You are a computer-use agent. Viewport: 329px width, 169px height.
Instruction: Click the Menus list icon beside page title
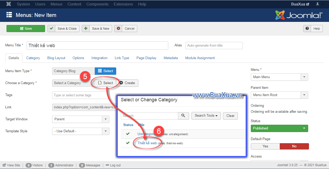click(9, 15)
